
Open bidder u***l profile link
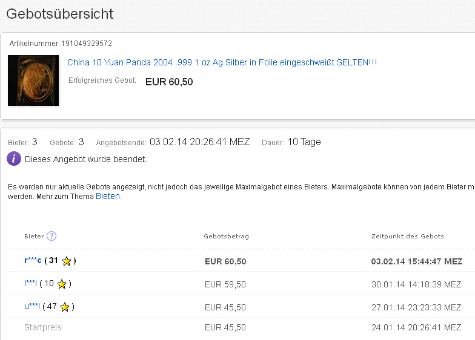[32, 307]
